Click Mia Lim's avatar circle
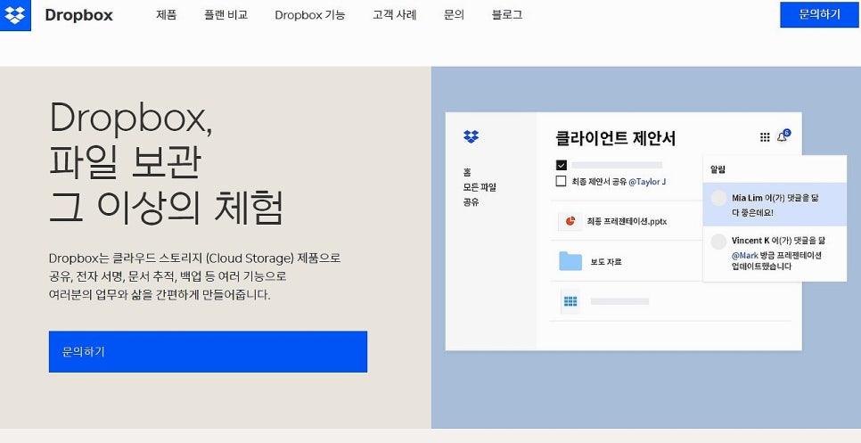Image resolution: width=861 pixels, height=443 pixels. [718, 198]
